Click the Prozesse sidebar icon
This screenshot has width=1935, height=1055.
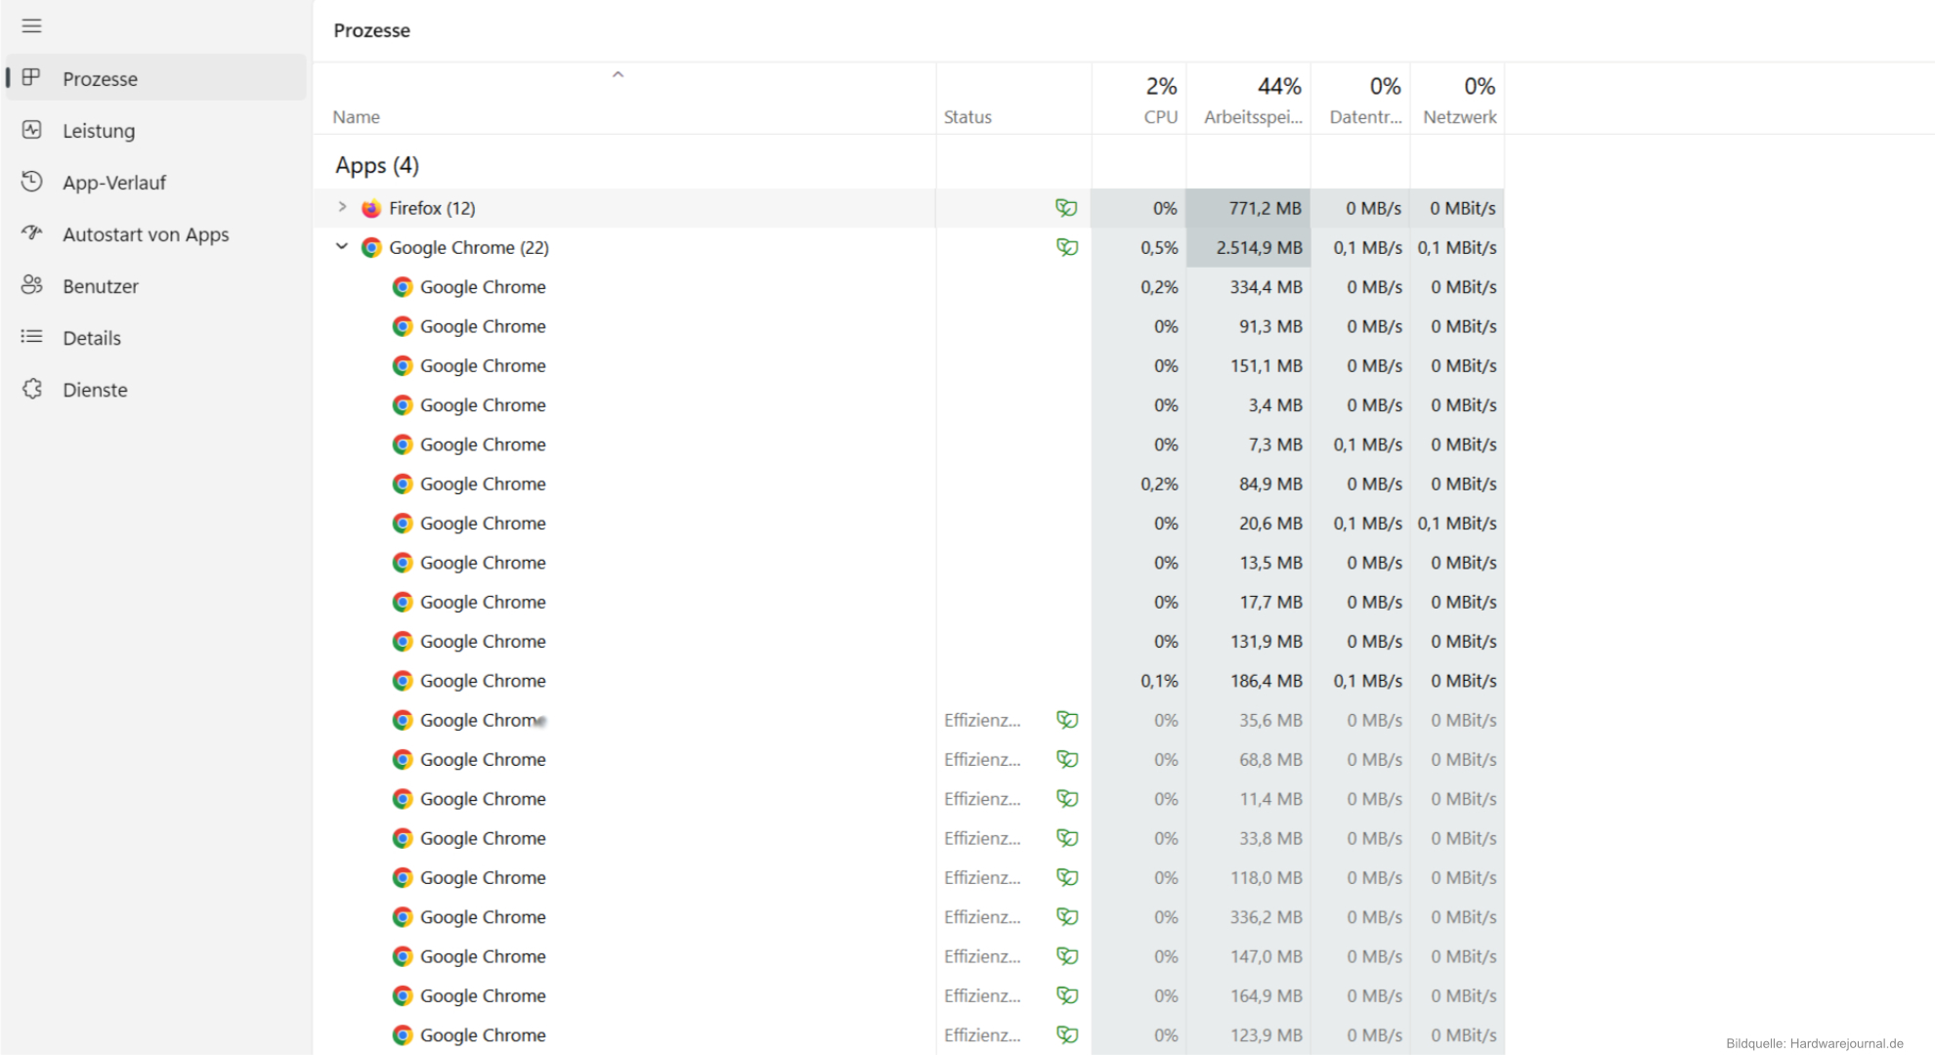(31, 77)
